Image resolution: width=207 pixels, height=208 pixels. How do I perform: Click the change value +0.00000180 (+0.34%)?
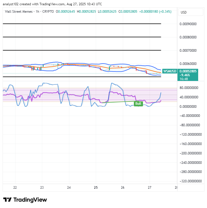[155, 12]
